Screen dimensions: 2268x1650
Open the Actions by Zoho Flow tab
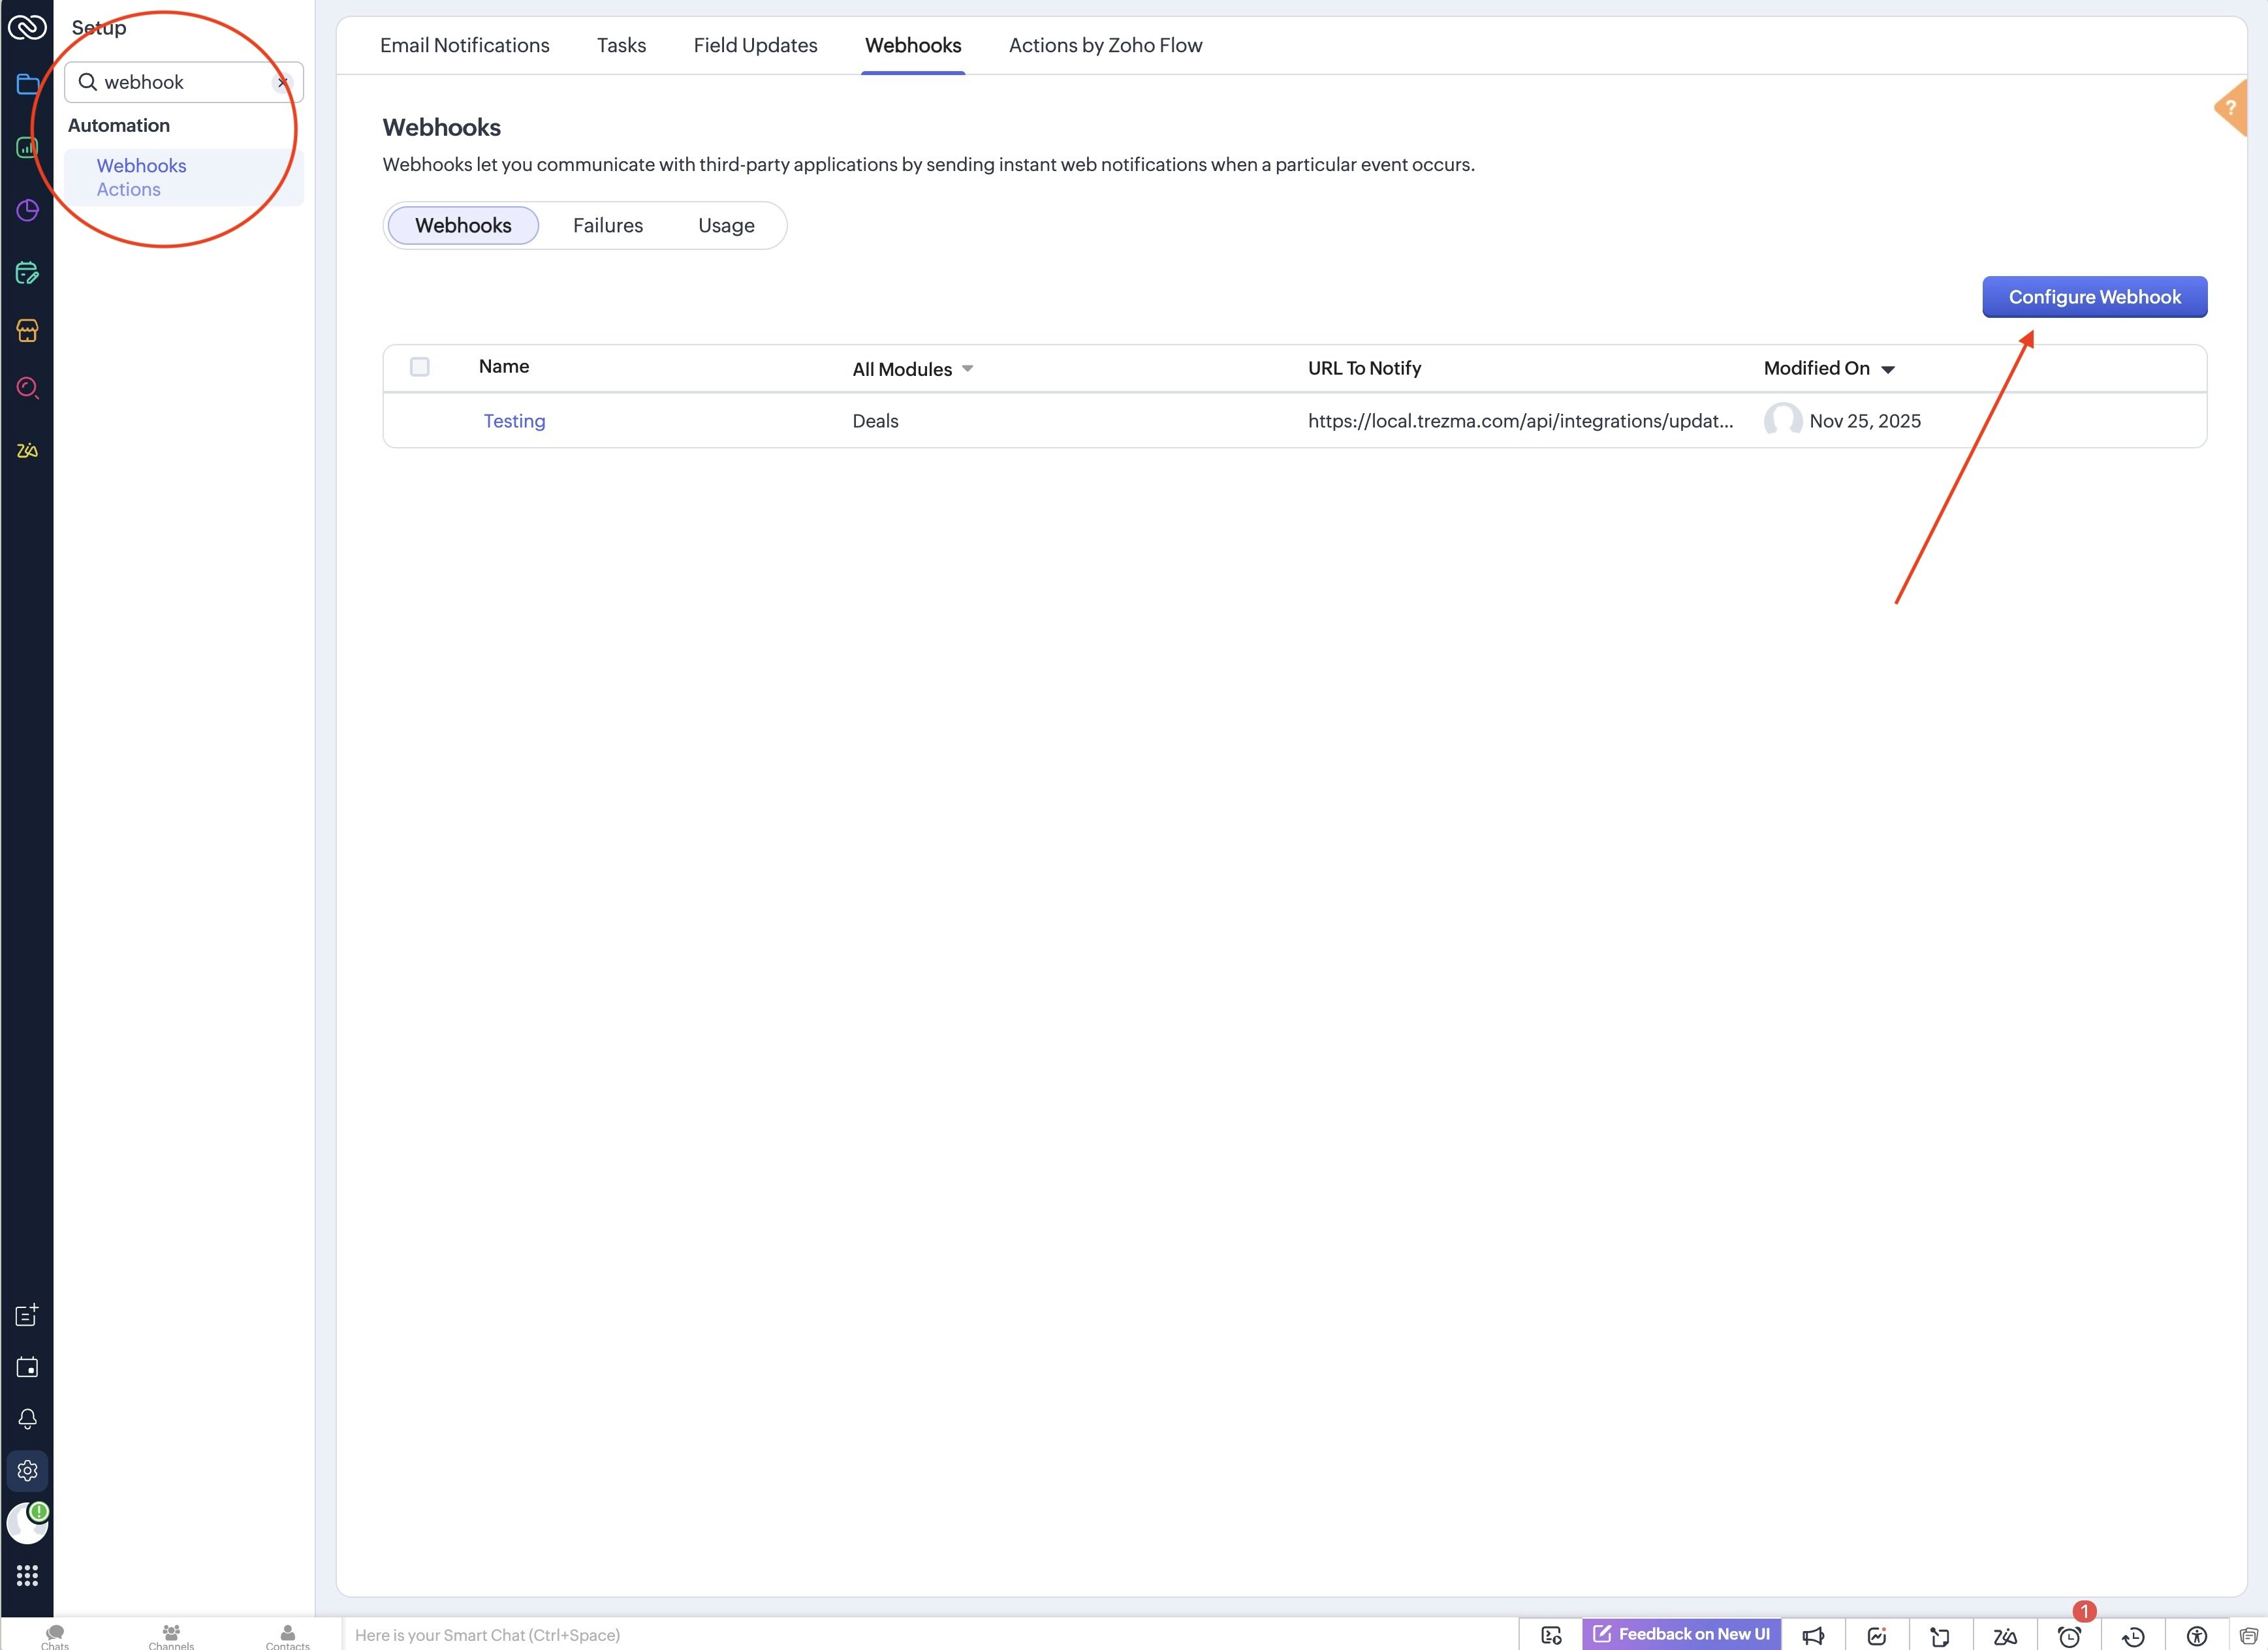[1105, 45]
